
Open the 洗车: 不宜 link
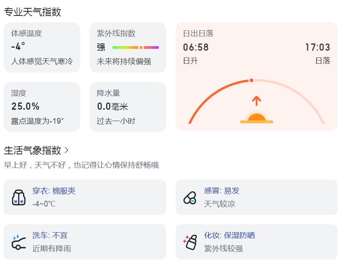point(50,236)
